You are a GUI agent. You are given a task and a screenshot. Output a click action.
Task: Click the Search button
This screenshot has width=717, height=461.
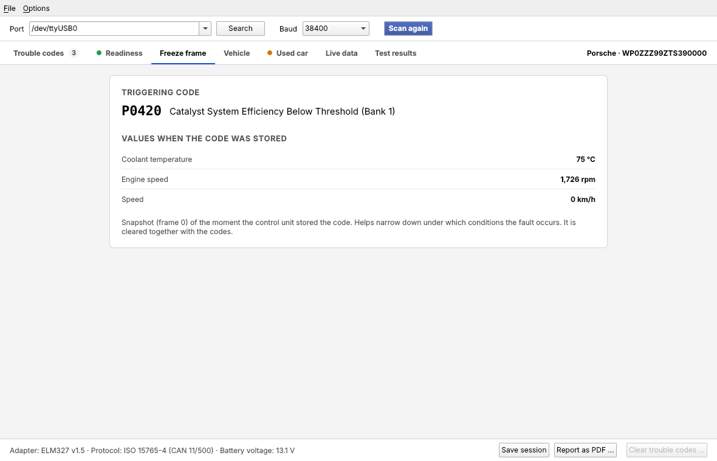click(241, 29)
